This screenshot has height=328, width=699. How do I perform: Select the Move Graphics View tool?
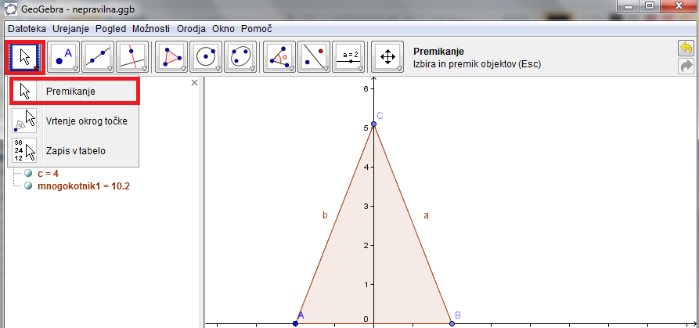click(387, 56)
